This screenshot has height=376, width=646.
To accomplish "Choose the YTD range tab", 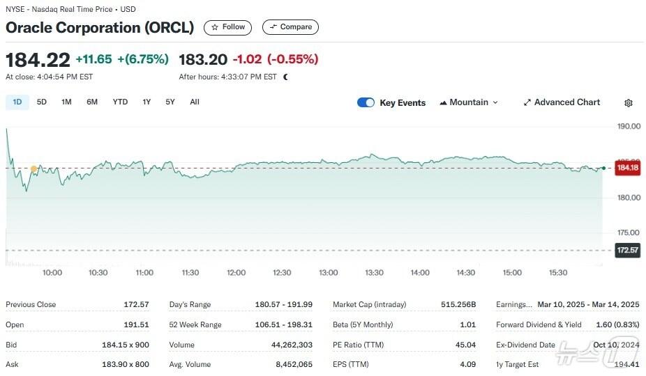I will coord(120,102).
